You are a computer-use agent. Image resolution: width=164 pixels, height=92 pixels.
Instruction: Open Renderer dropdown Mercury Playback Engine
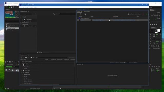[x=131, y=62]
